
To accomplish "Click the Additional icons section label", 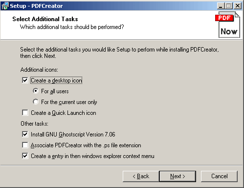I will tap(39, 70).
